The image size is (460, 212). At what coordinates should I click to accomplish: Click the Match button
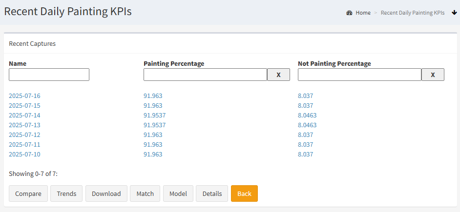(x=145, y=193)
